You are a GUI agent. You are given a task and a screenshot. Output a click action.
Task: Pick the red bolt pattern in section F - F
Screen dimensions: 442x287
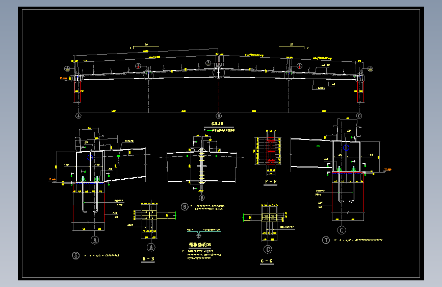coord(271,151)
